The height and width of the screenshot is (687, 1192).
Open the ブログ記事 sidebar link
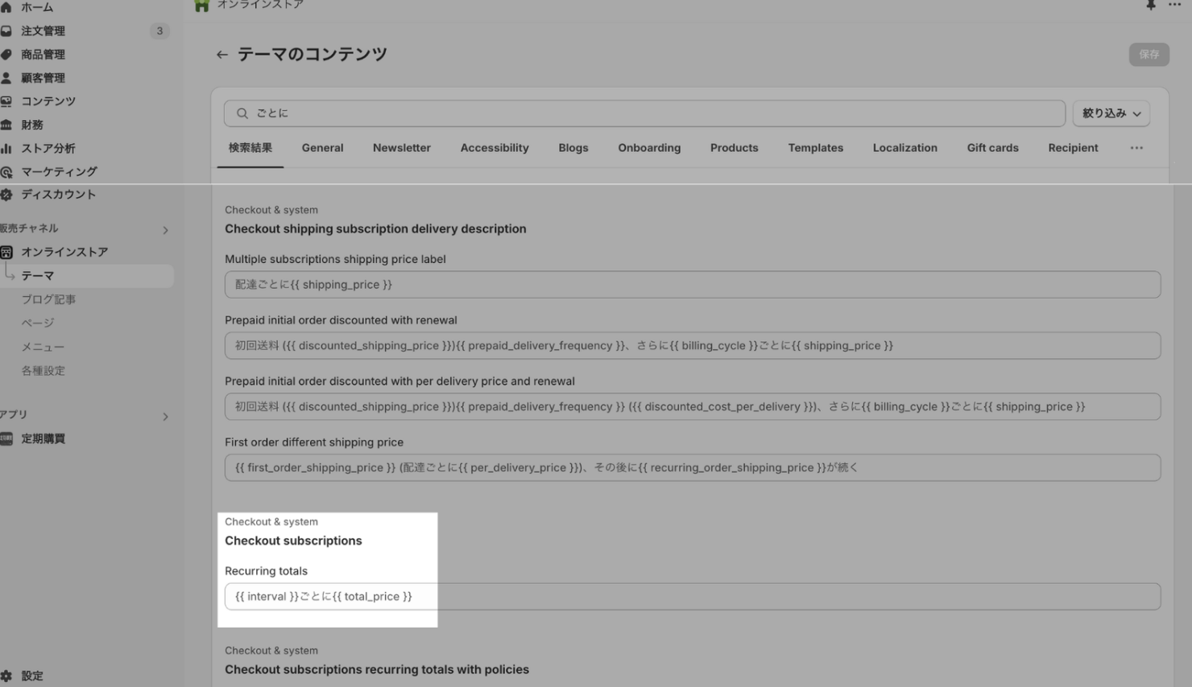tap(48, 299)
